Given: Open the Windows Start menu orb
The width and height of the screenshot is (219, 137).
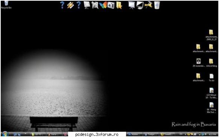Looking at the screenshot, I should tap(5, 134).
